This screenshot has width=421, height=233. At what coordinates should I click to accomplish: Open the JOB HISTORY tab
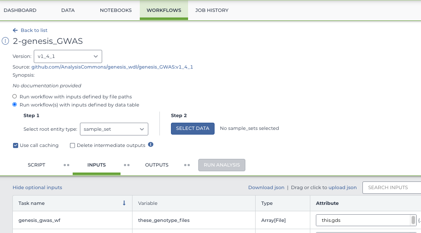click(x=212, y=10)
